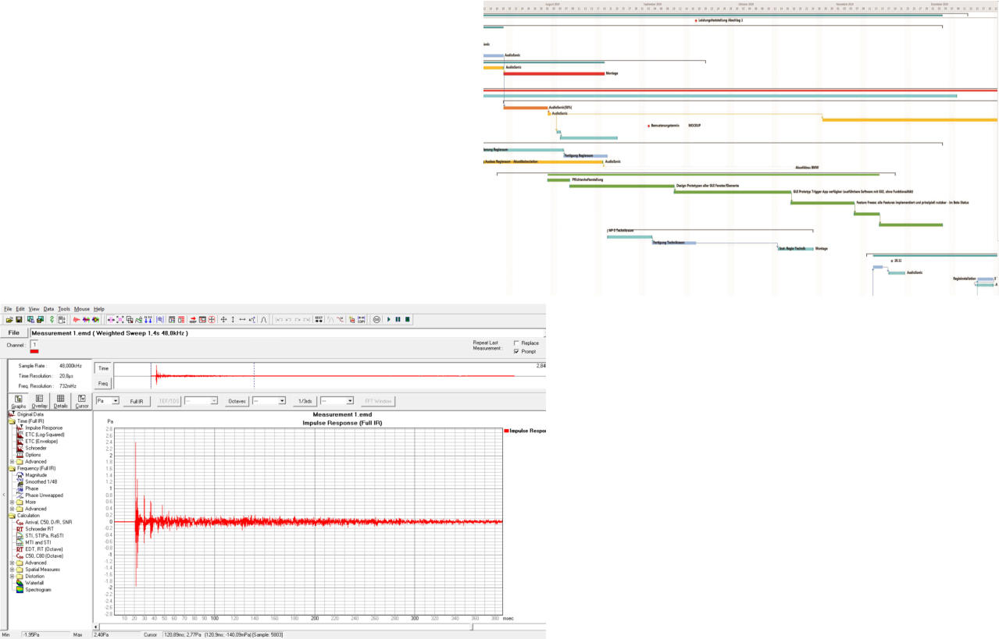The image size is (999, 639).
Task: Pause measurement with the pause icon
Action: [398, 319]
